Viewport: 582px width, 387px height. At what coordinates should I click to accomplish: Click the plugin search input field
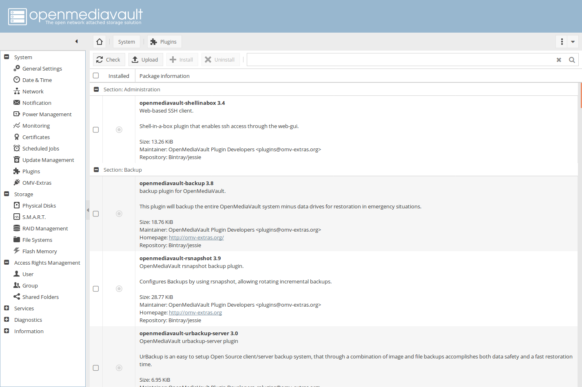(x=401, y=60)
